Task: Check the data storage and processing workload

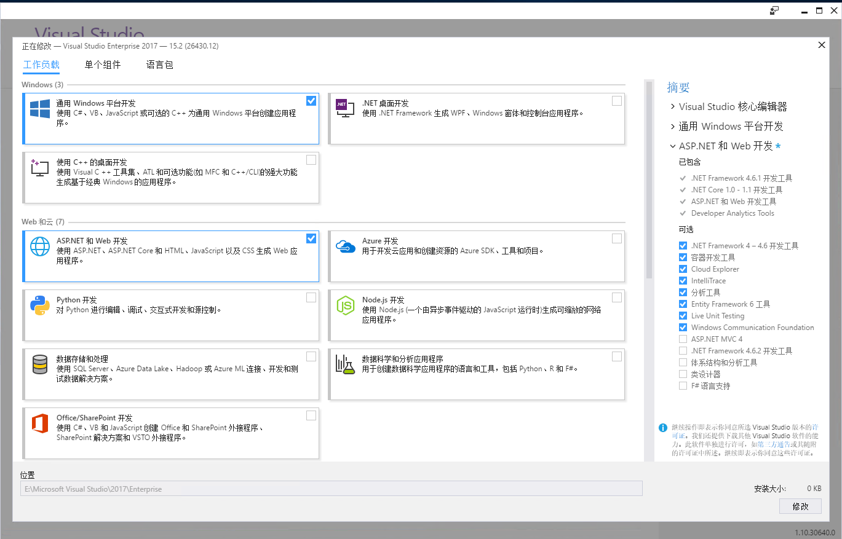Action: tap(311, 356)
